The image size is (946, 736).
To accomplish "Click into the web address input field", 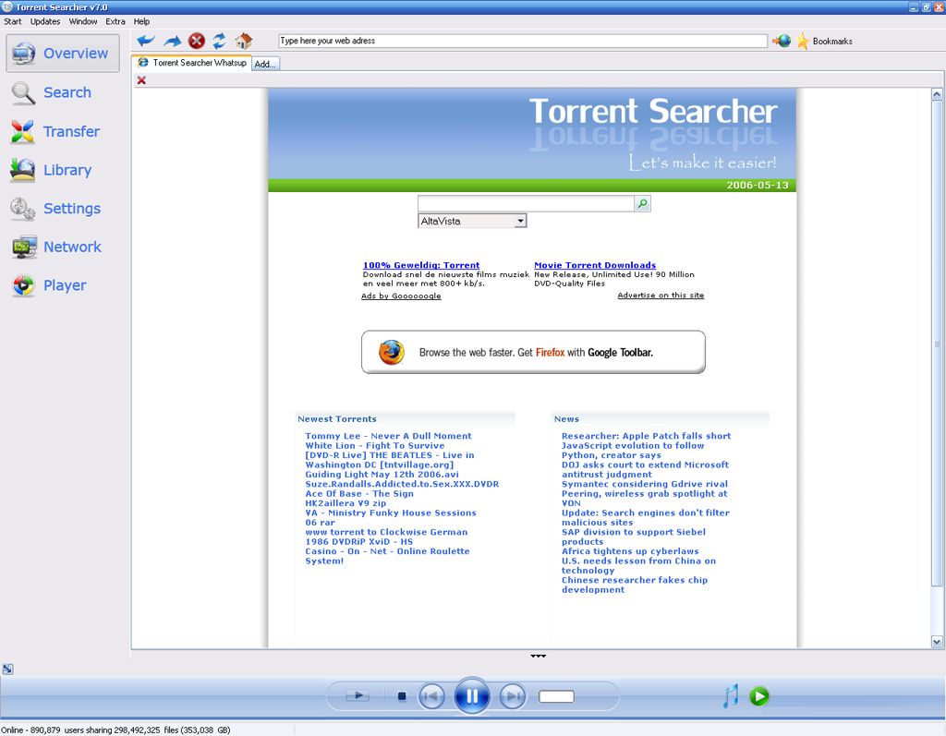I will (522, 41).
